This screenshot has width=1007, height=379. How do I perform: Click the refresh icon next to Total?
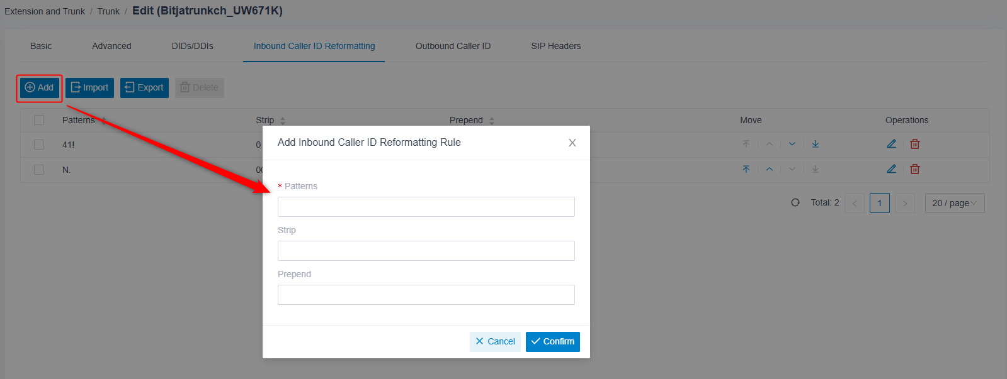[795, 202]
